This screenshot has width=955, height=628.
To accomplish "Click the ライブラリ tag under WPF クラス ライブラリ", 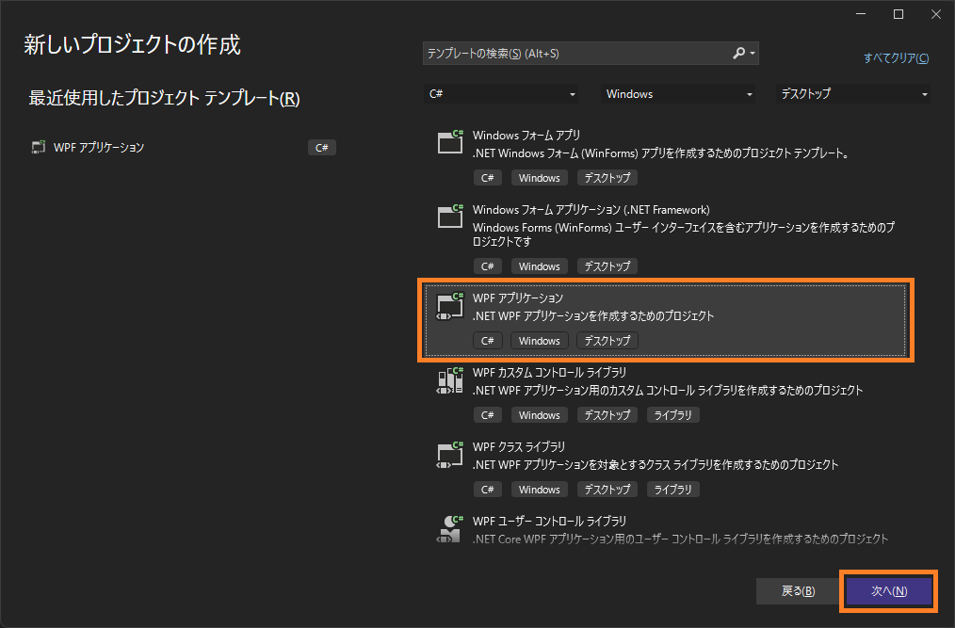I will point(672,489).
